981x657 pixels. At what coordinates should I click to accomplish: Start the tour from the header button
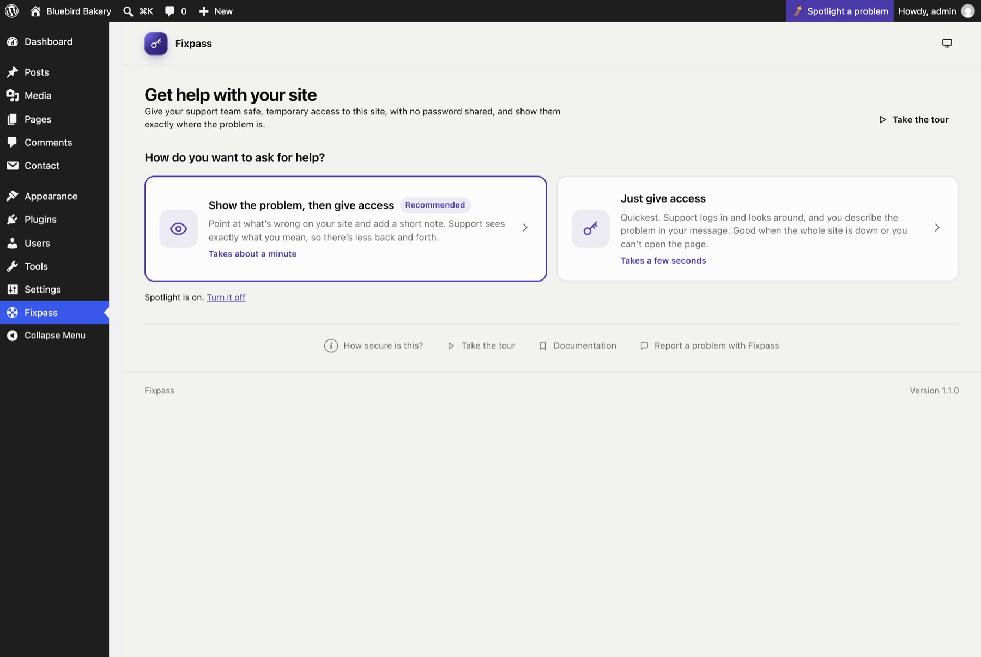914,120
